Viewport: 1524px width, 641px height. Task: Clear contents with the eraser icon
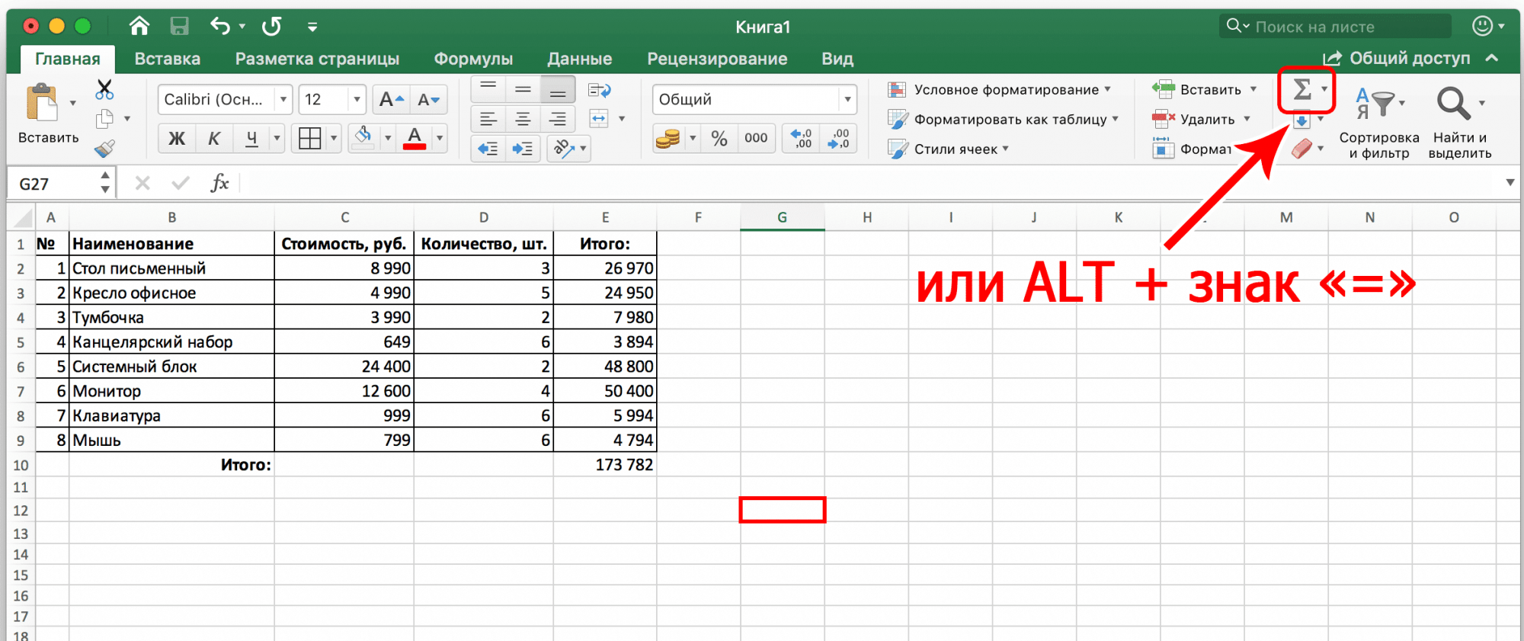(1301, 149)
